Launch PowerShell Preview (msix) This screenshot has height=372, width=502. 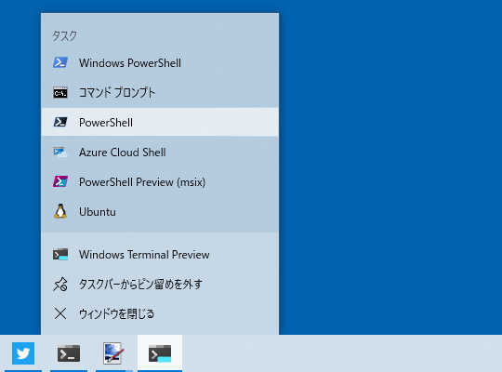160,182
